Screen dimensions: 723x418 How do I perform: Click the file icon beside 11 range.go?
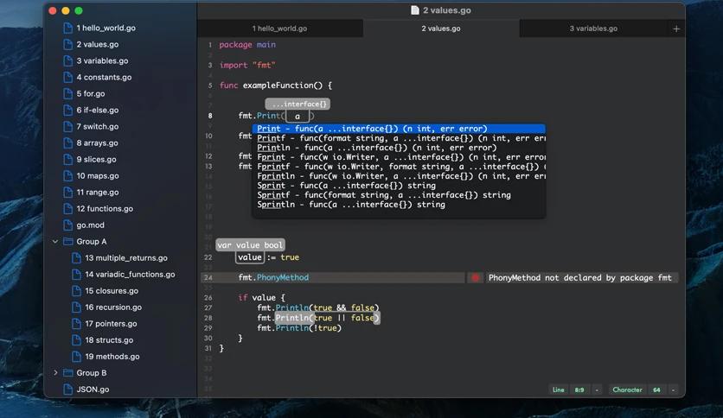(x=67, y=193)
